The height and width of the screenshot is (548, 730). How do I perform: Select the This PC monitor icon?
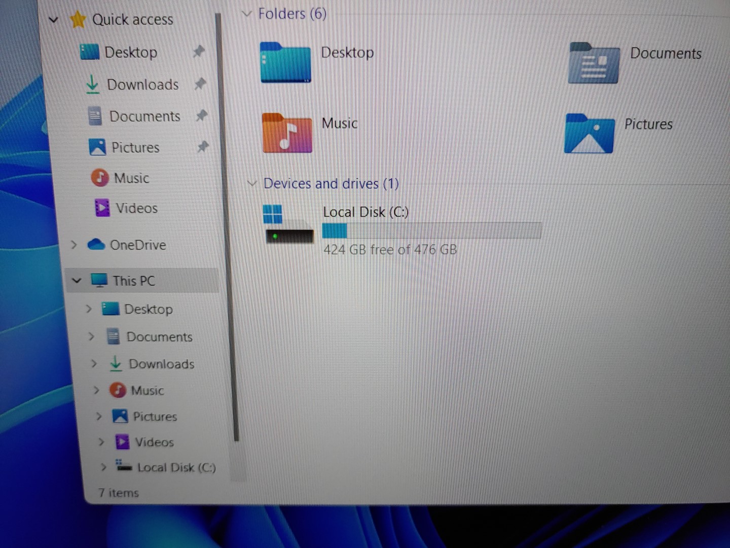click(x=99, y=280)
